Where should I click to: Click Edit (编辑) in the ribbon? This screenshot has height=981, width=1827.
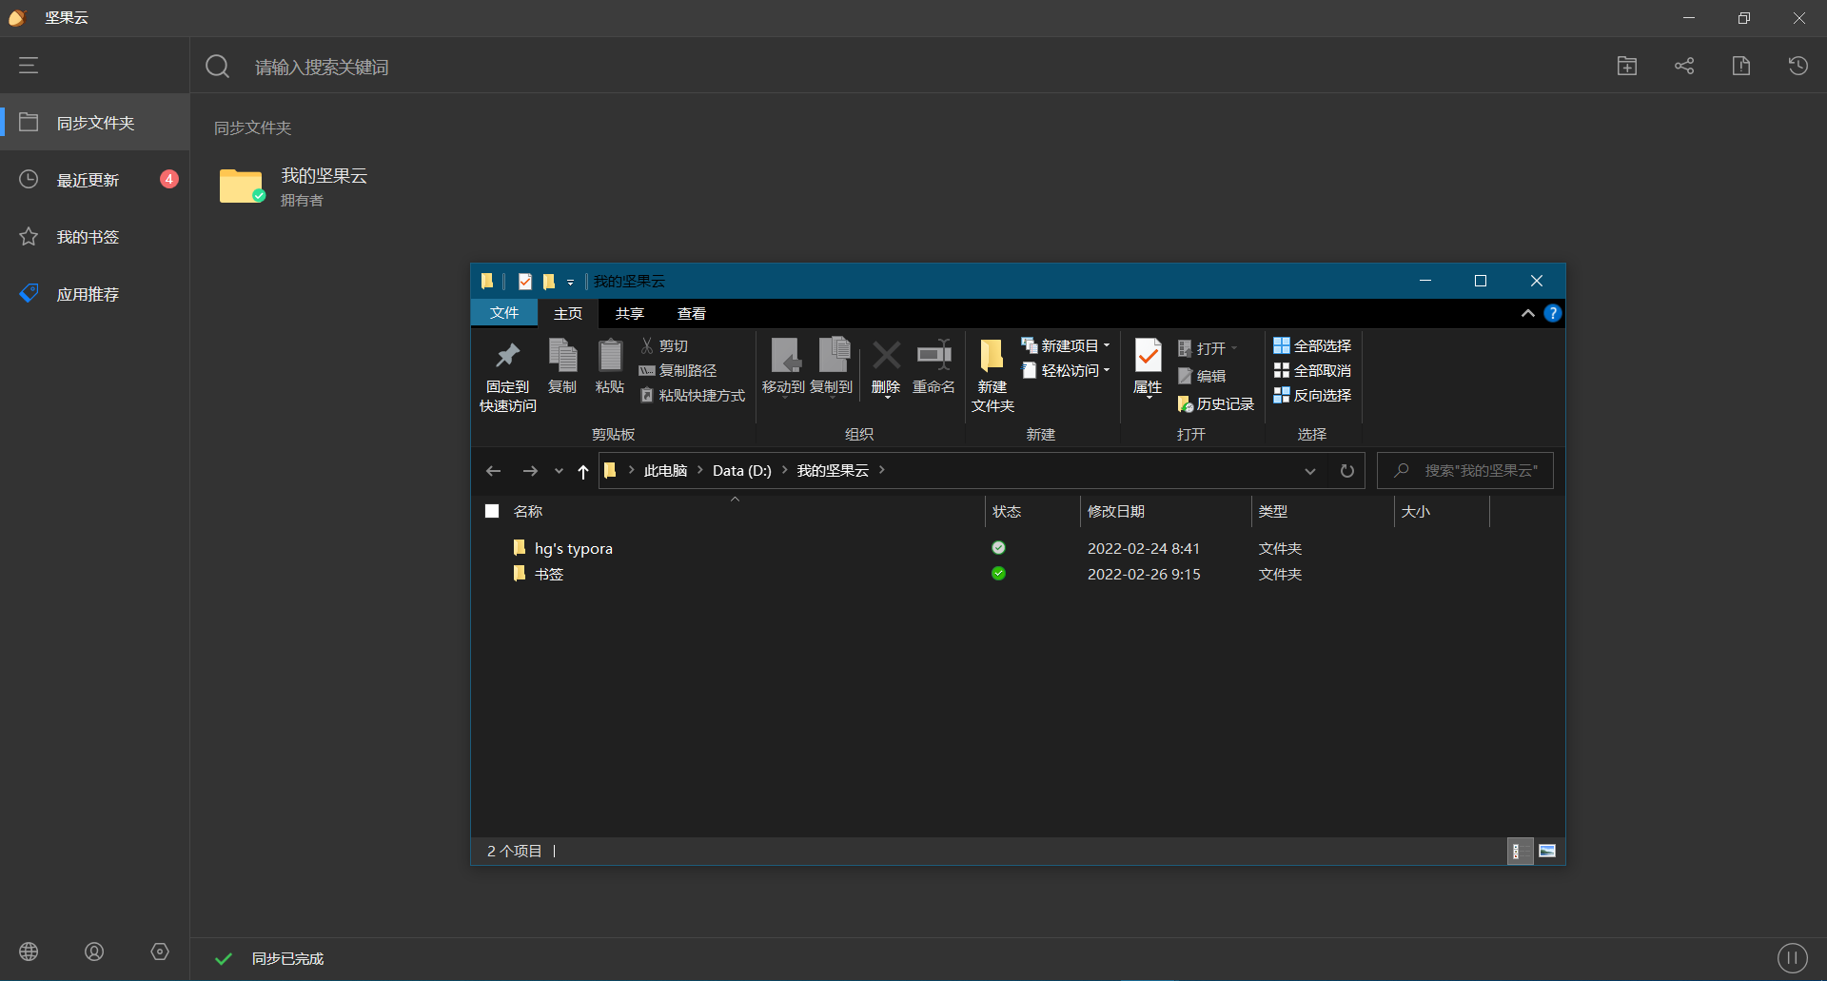click(x=1202, y=376)
